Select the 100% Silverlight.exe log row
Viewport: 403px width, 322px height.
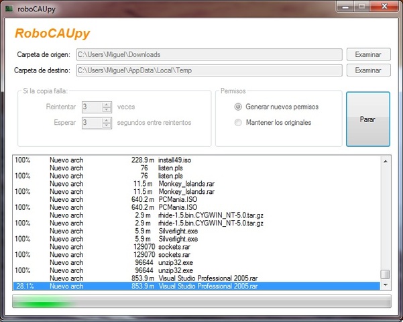pyautogui.click(x=196, y=239)
